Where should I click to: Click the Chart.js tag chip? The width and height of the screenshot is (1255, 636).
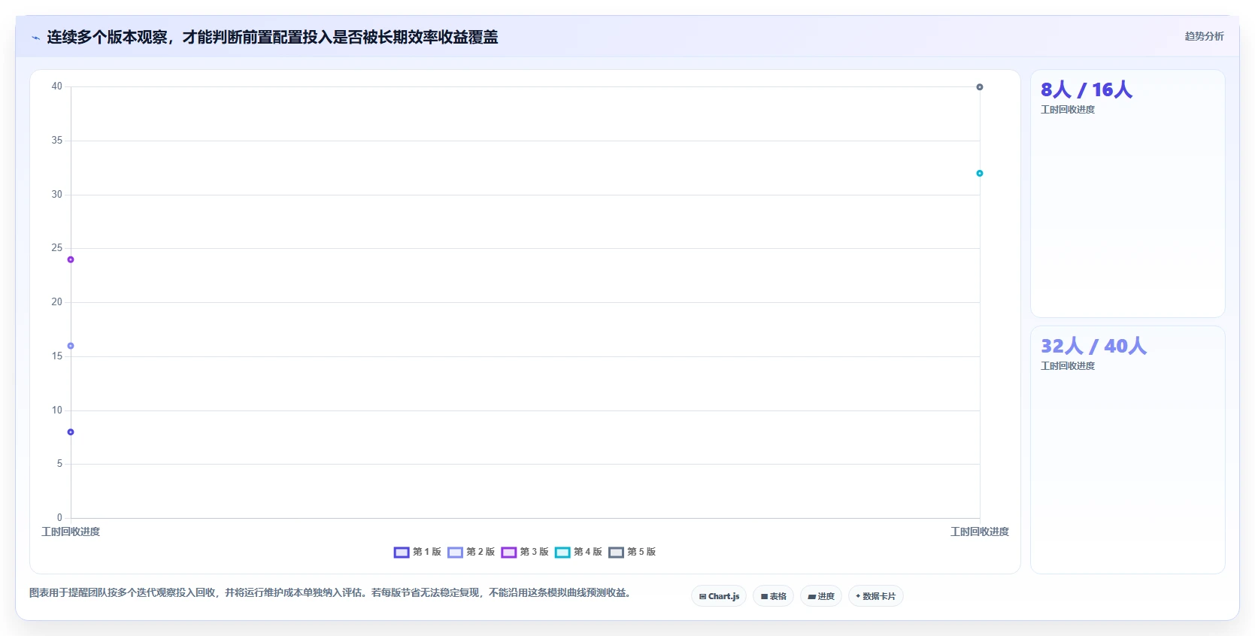coord(719,596)
